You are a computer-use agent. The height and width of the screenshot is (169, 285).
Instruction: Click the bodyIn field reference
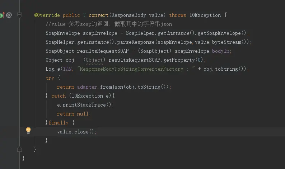221,51
